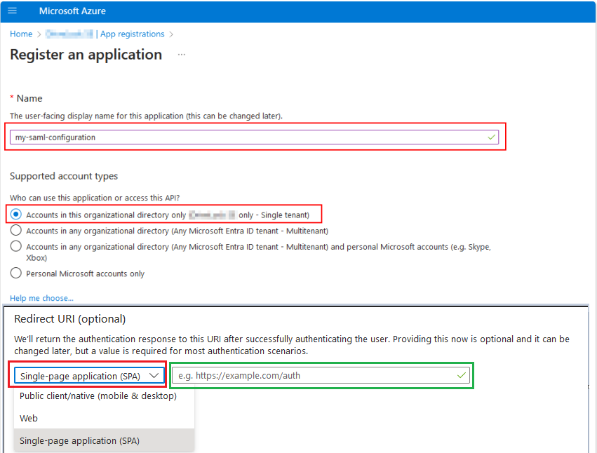Pick Single-page application (SPA) in the open list
This screenshot has height=453, width=597.
80,441
